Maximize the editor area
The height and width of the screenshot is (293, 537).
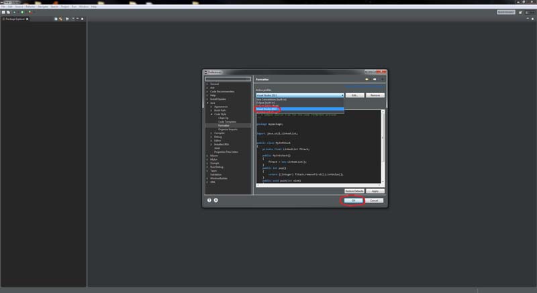[532, 19]
